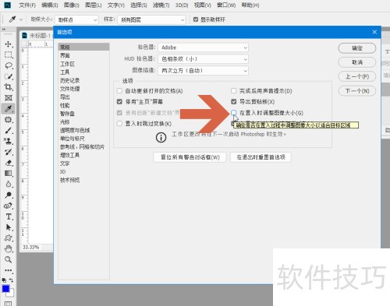Click the 确定 button
The image size is (390, 306).
coord(357,48)
